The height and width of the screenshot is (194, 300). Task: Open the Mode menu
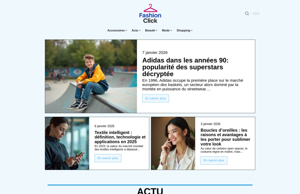(167, 30)
